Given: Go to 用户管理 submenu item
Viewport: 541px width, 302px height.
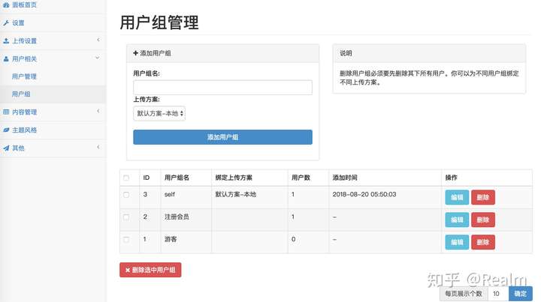Looking at the screenshot, I should 24,76.
